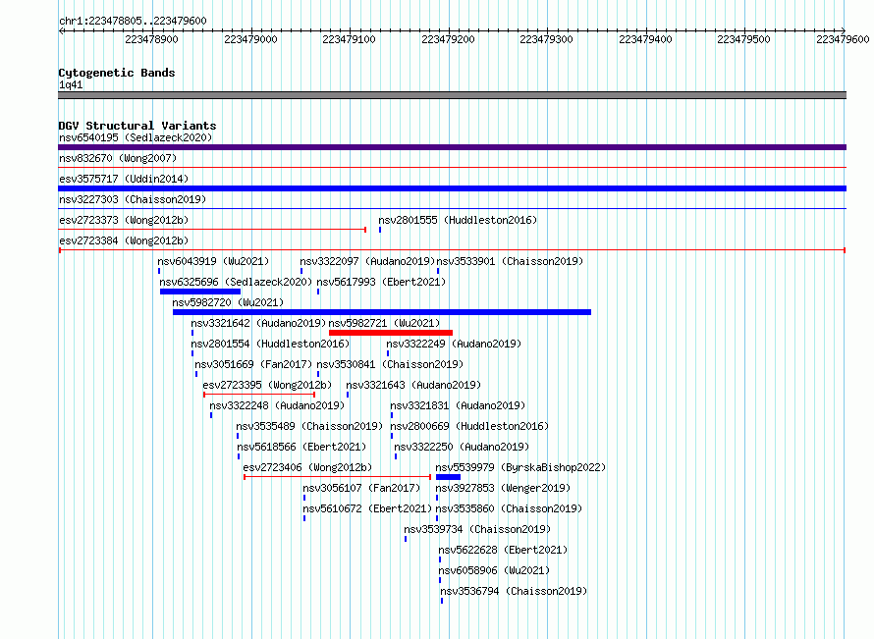Open nsv5982721 (Wu2021) label
Image resolution: width=874 pixels, height=639 pixels.
point(384,323)
